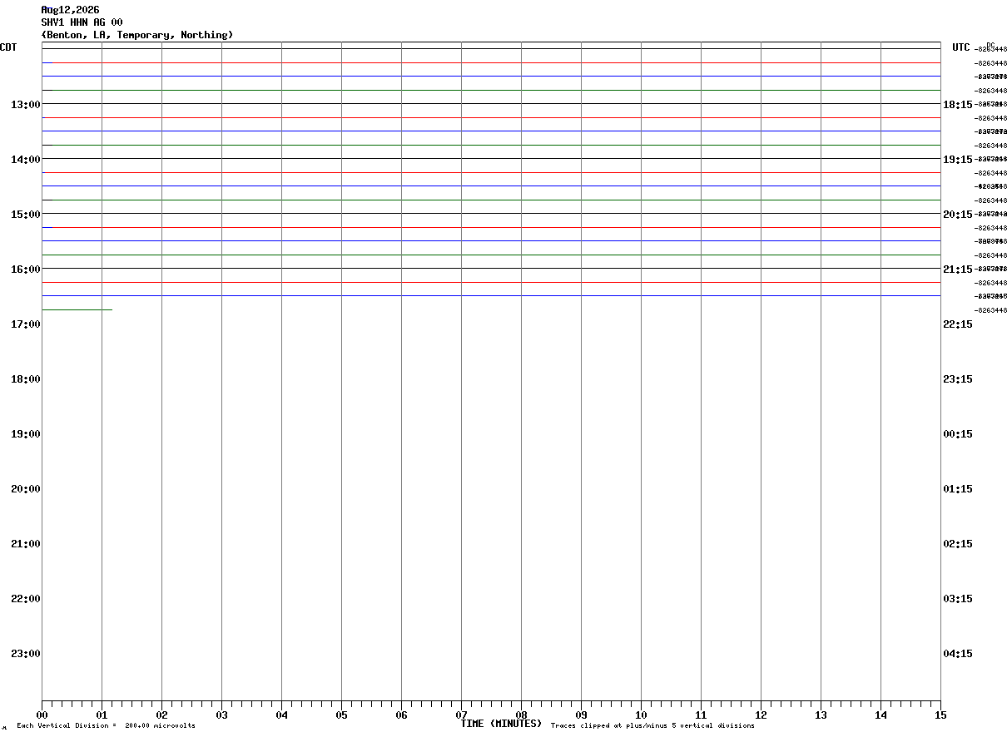Viewport: 1007px width, 737px height.
Task: Click the 00:15 UTC time label
Action: tap(957, 433)
